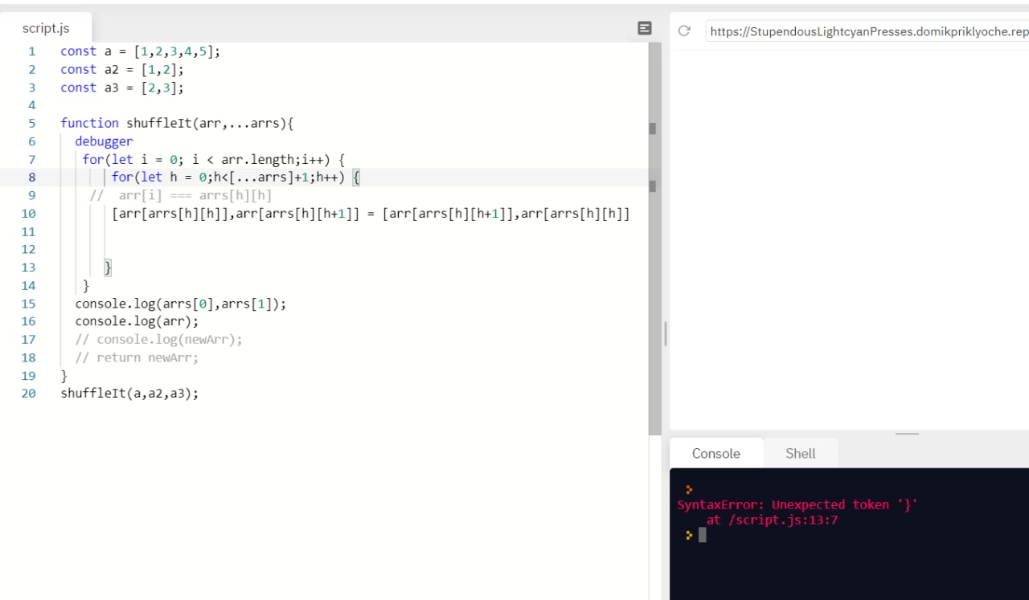This screenshot has height=600, width=1029.
Task: Click the editor format icon beside script.js
Action: click(644, 28)
